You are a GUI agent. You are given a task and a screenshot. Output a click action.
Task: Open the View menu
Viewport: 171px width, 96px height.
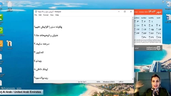(52, 15)
